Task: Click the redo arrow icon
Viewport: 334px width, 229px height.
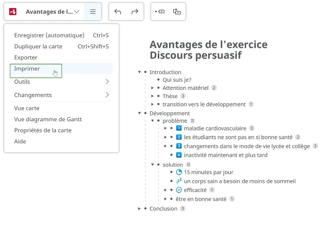Action: click(x=135, y=11)
